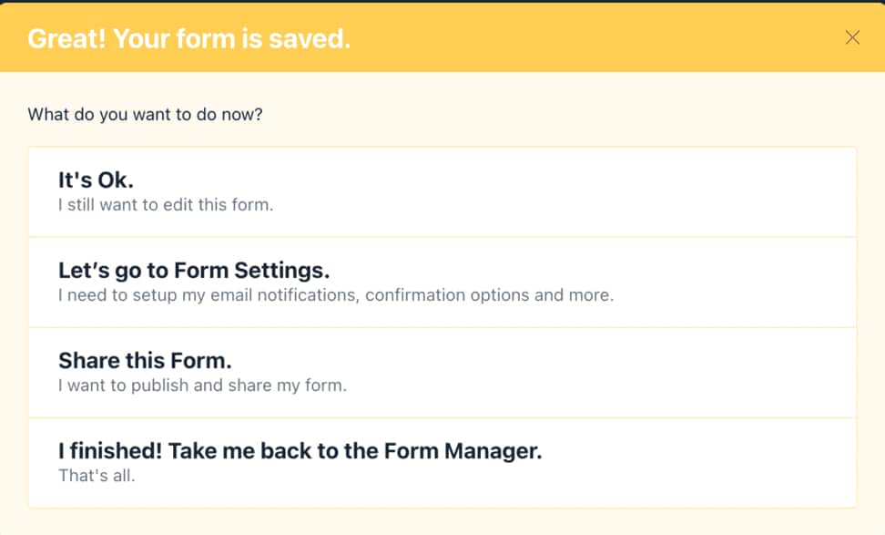Click "I want to publish and share my form"
The height and width of the screenshot is (535, 885).
click(202, 385)
